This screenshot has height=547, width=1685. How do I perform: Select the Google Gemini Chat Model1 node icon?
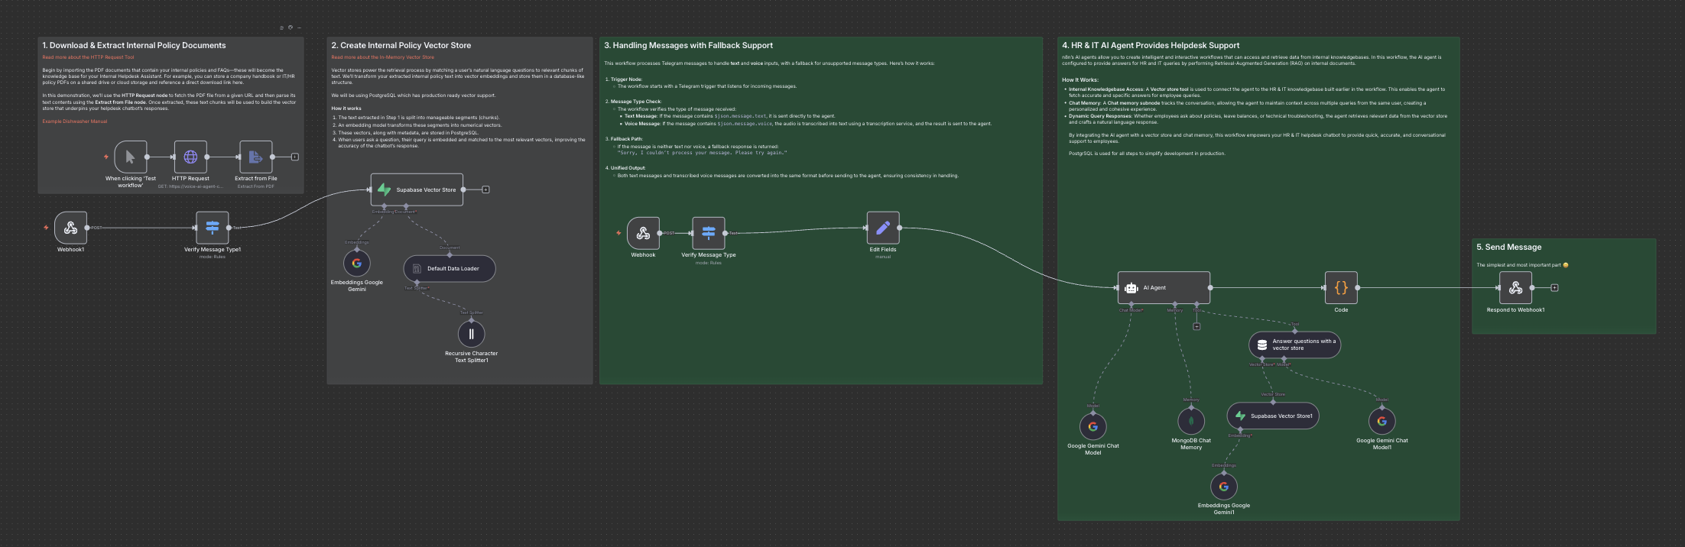[1382, 421]
